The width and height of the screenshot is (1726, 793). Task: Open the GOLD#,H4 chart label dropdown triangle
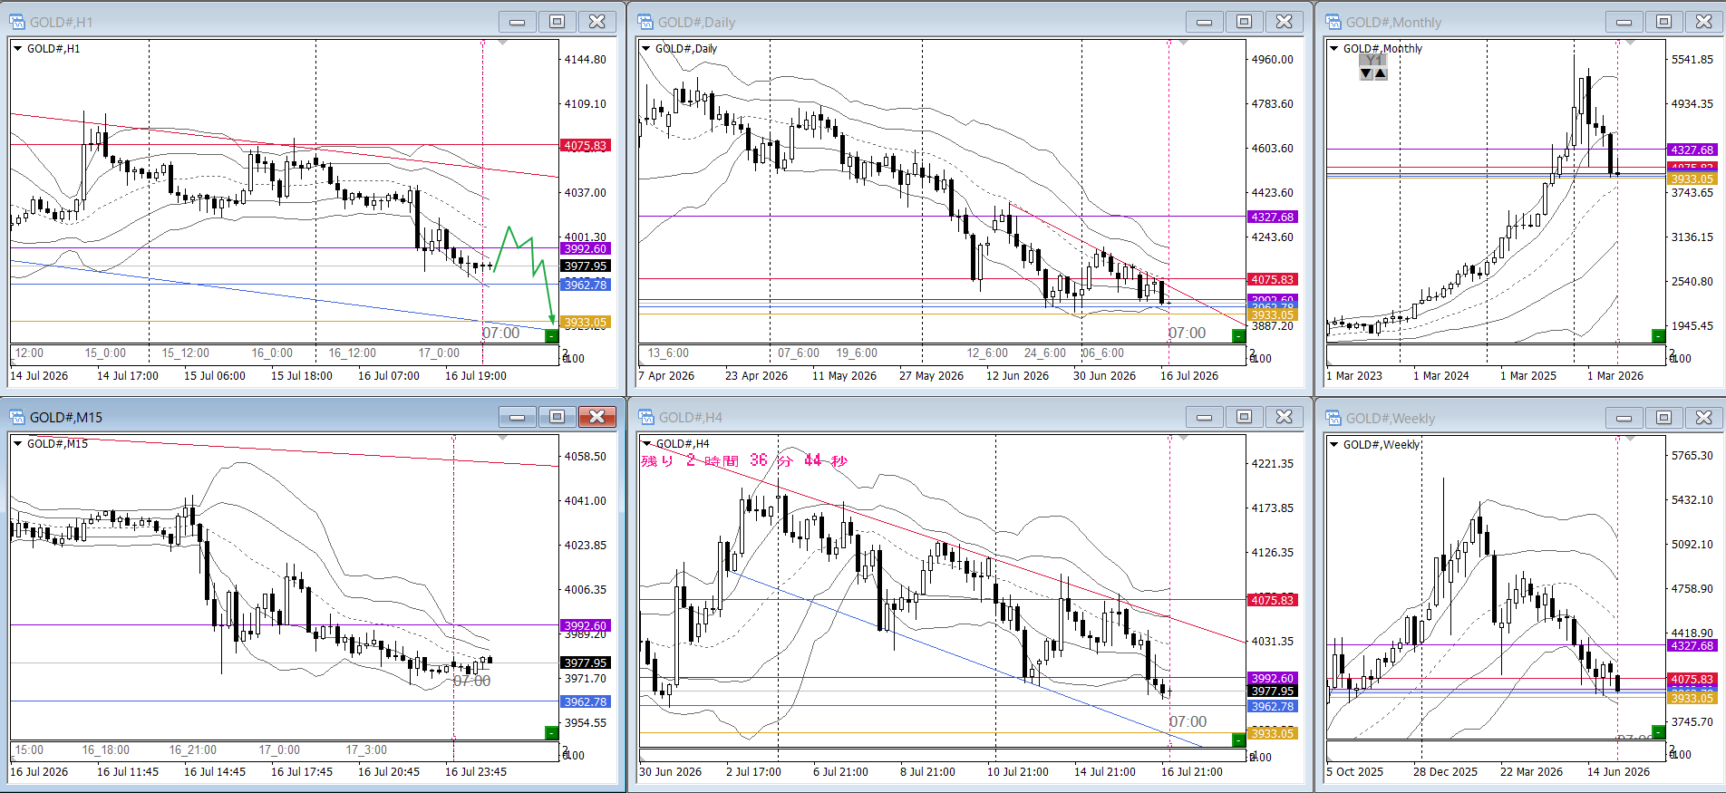coord(646,444)
